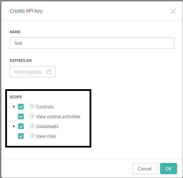This screenshot has height=178, width=183.
Task: Uncheck the Datasheets scope checkbox
Action: (x=21, y=126)
